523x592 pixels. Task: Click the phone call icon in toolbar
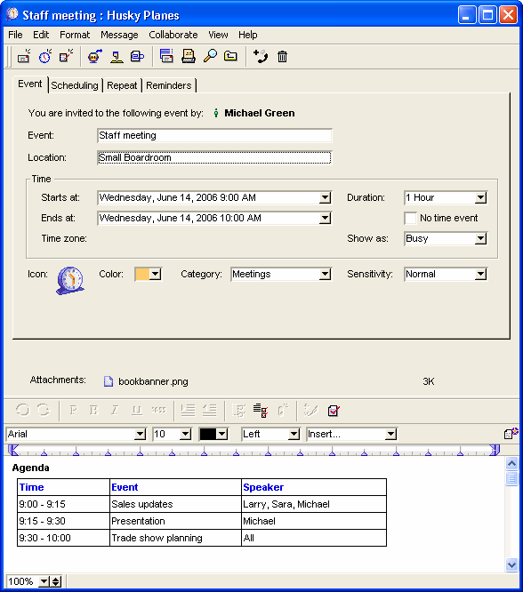(261, 56)
